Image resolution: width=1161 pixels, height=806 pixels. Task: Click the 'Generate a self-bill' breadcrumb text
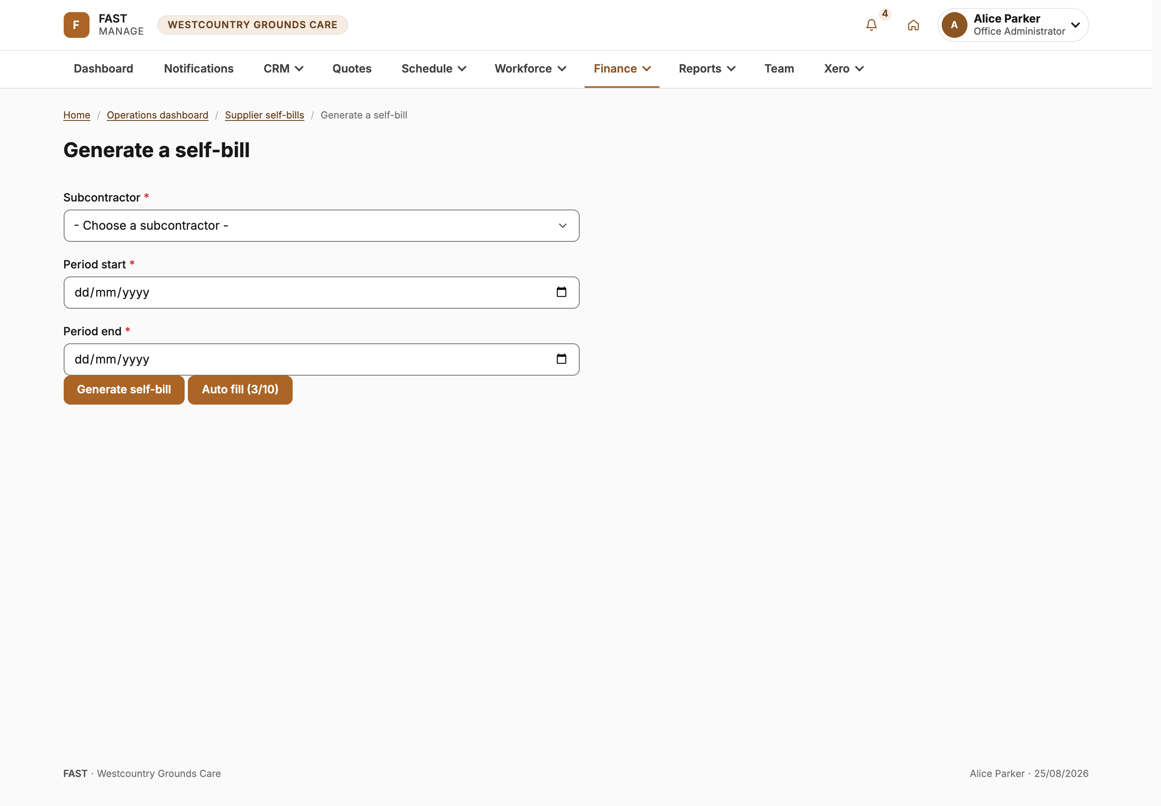pyautogui.click(x=364, y=115)
